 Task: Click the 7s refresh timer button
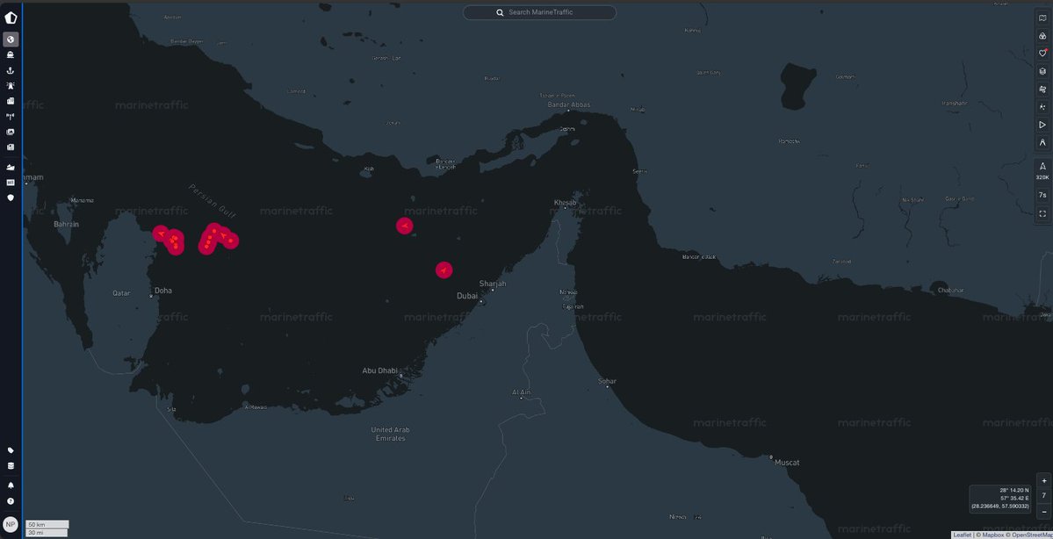pyautogui.click(x=1042, y=196)
